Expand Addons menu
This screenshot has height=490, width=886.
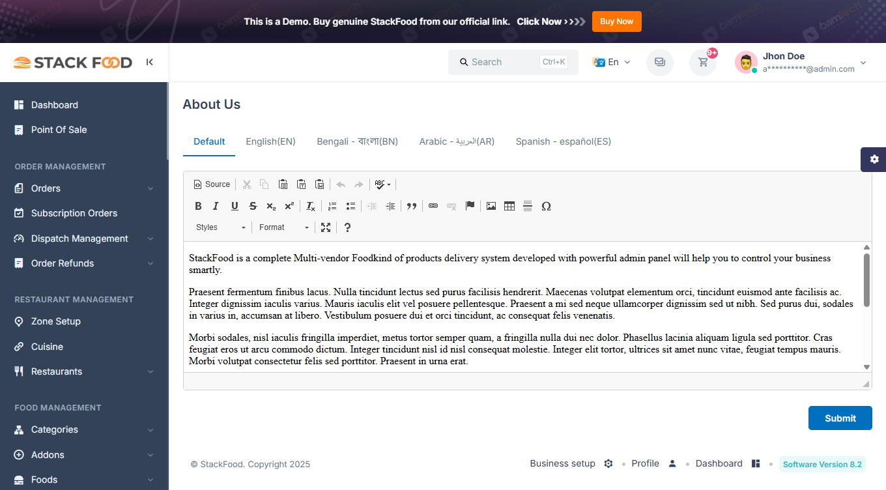coord(84,455)
